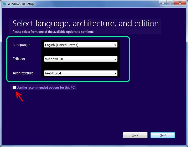This screenshot has width=188, height=147.
Task: Click the Language label
Action: (x=21, y=45)
